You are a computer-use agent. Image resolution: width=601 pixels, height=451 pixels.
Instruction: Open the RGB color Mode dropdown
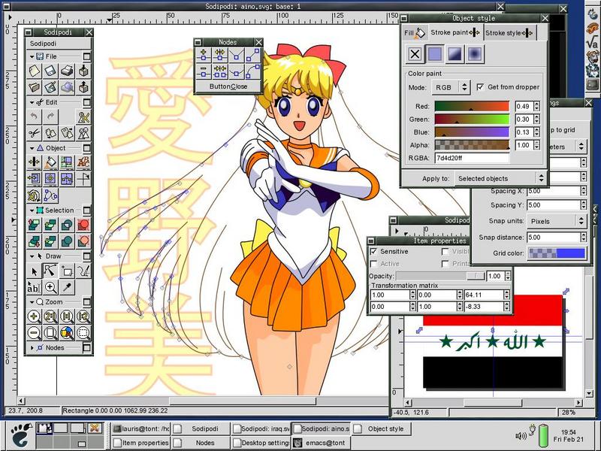[451, 87]
